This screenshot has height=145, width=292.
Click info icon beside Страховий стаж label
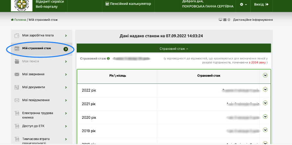pos(108,59)
